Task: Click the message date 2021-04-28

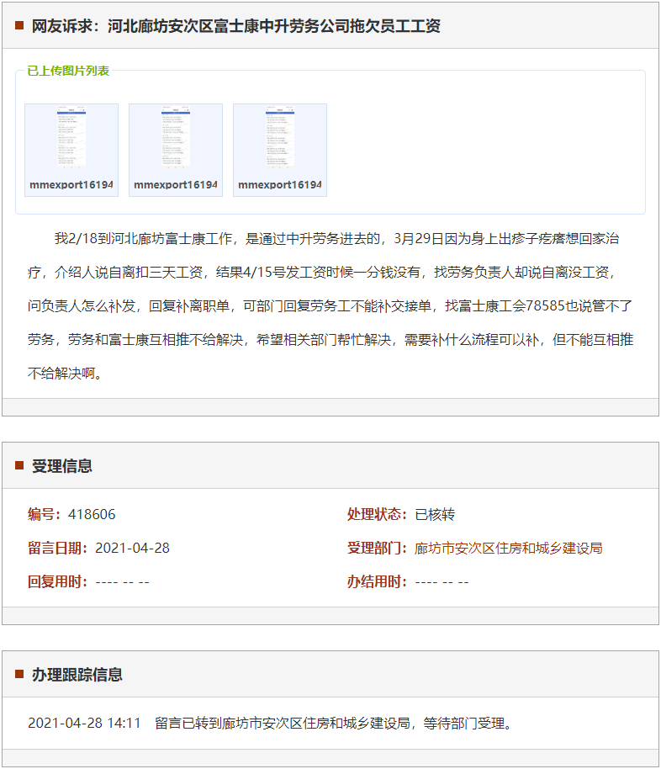Action: (132, 548)
